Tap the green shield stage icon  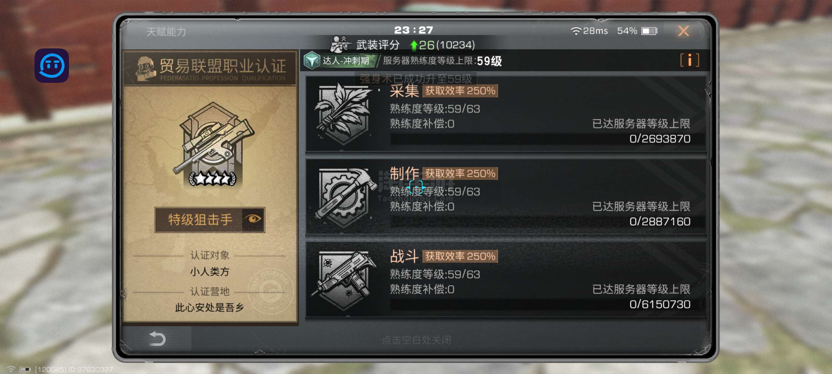(x=311, y=60)
